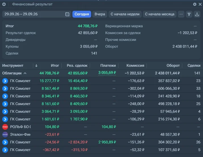Screen dimensions: 203x157
Task: Sort by the Инструмент column header
Action: click(13, 66)
